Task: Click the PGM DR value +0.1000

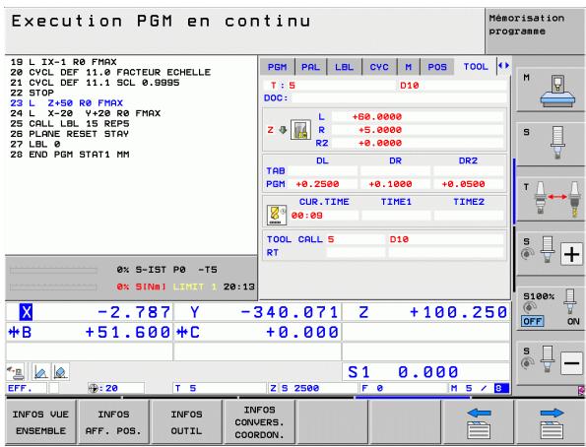Action: coord(390,184)
